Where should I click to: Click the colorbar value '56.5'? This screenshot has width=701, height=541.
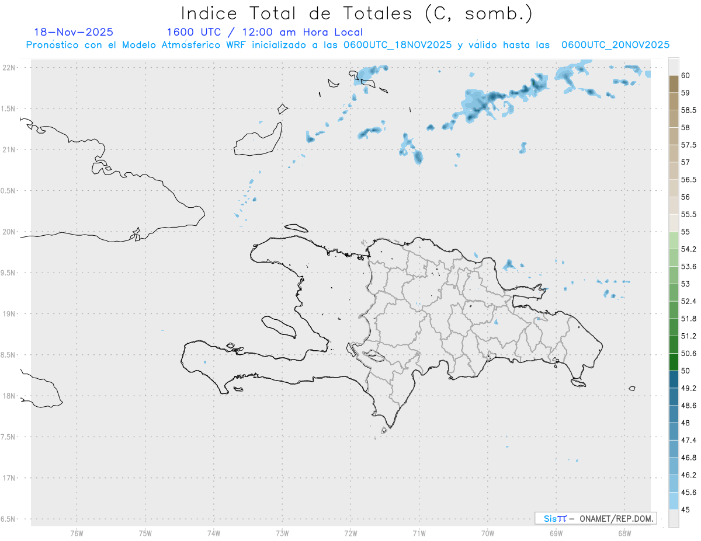[x=689, y=180]
